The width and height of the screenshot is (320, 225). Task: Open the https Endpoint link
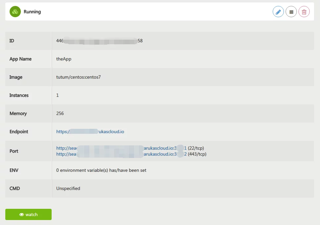[x=90, y=131]
